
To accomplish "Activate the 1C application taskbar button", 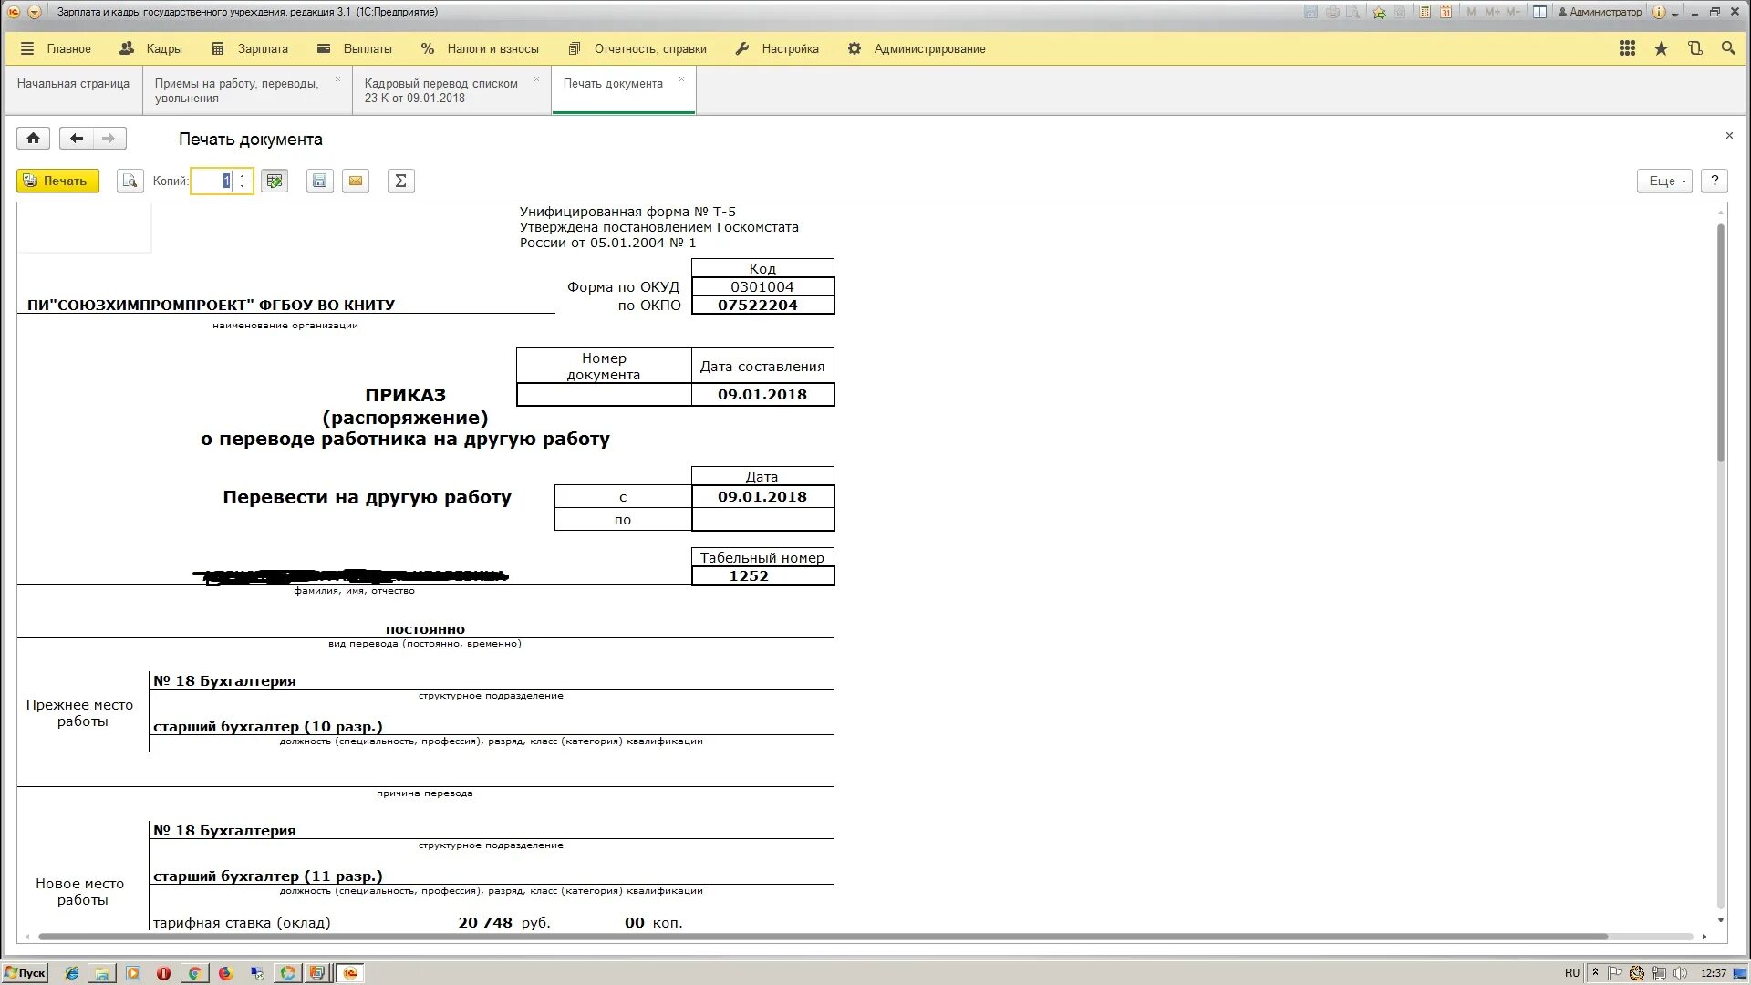I will pyautogui.click(x=350, y=973).
